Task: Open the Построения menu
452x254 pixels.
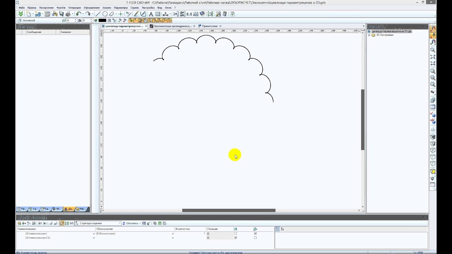Action: click(x=46, y=7)
